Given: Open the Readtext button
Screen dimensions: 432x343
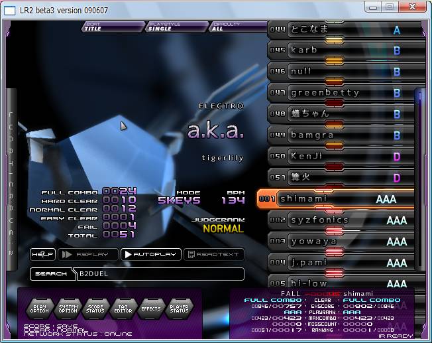Looking at the screenshot, I should click(214, 254).
